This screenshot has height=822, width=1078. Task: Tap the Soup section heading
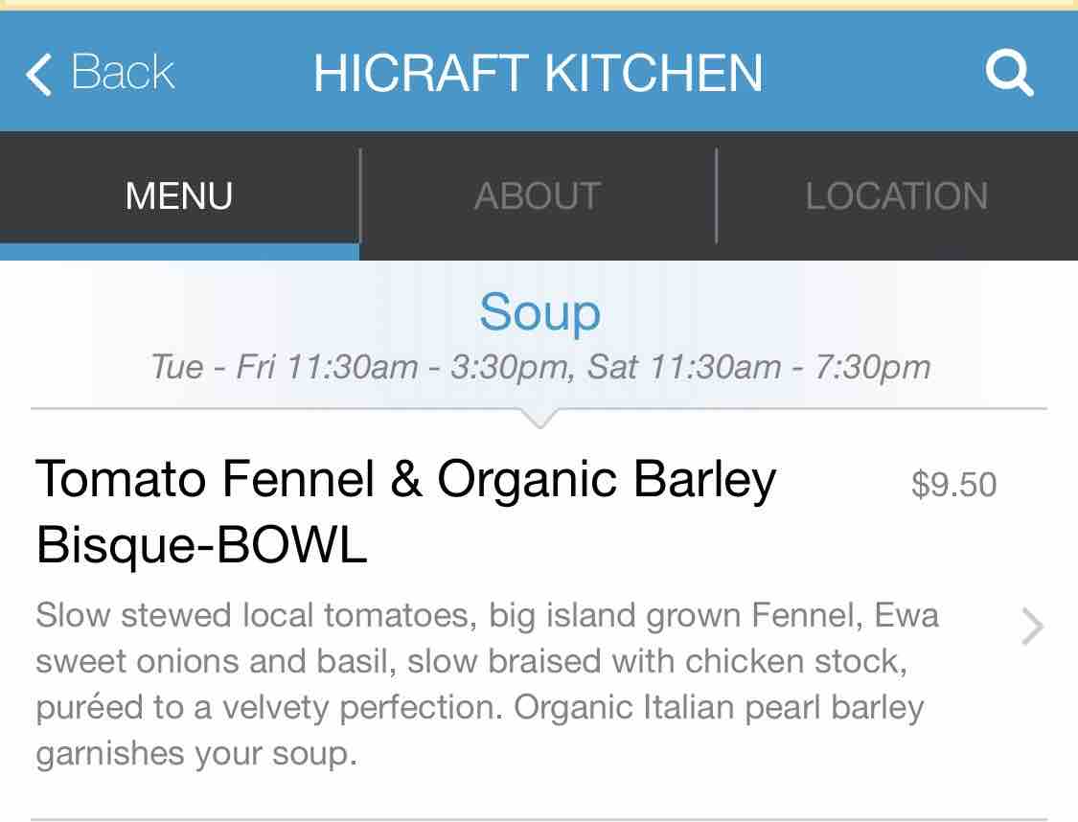pos(539,312)
